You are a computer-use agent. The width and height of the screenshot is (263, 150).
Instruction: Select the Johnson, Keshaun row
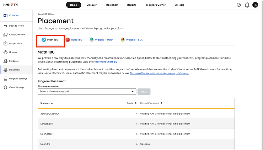[x=136, y=114]
